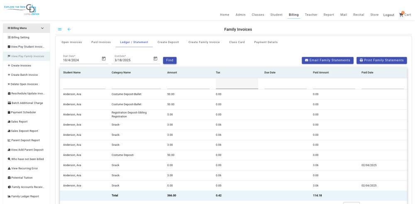This screenshot has width=415, height=204.
Task: Sort by Paid Date column header
Action: point(367,72)
